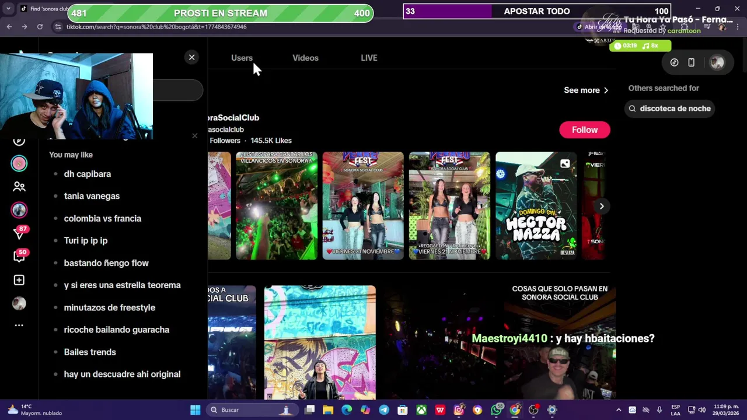
Task: Open Microsoft Store from the taskbar
Action: pyautogui.click(x=403, y=410)
